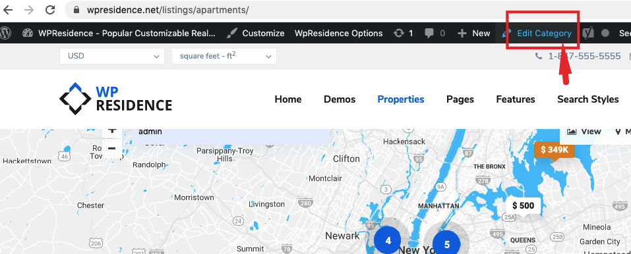Screen dimensions: 631x254
Task: Open the Properties menu
Action: [401, 99]
